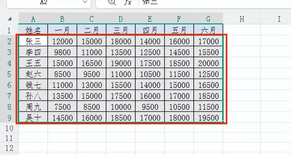Select column C header
This screenshot has width=291, height=155.
92,19
